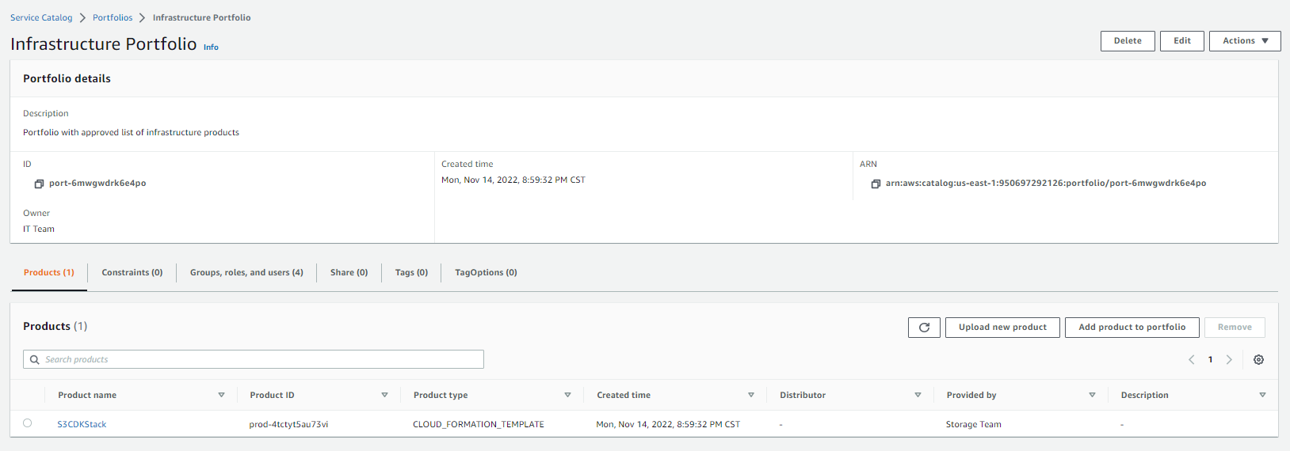Open Groups, roles, and users tab
1290x451 pixels.
point(246,273)
